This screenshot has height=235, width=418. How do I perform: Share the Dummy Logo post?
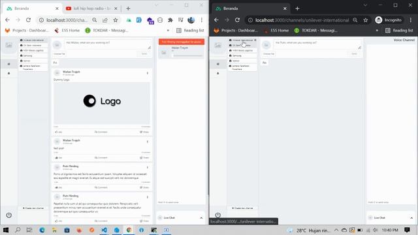click(144, 132)
